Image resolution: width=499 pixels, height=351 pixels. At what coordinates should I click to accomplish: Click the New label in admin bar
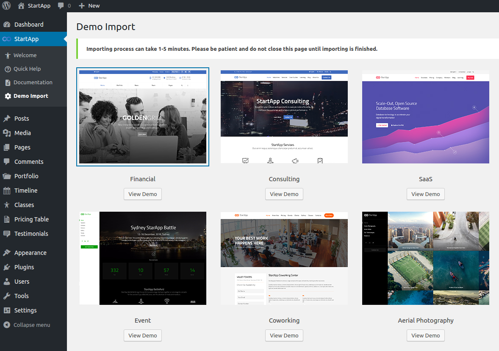tap(94, 6)
